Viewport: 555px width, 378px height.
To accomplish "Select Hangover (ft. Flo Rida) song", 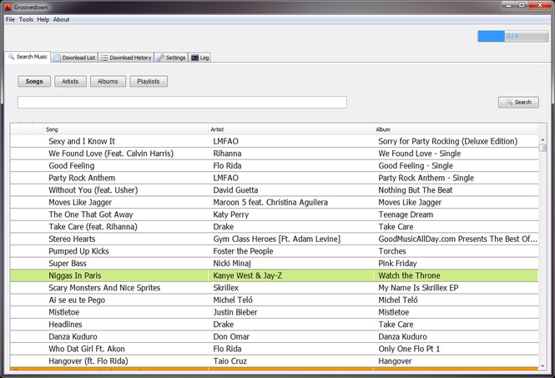I will click(x=88, y=361).
